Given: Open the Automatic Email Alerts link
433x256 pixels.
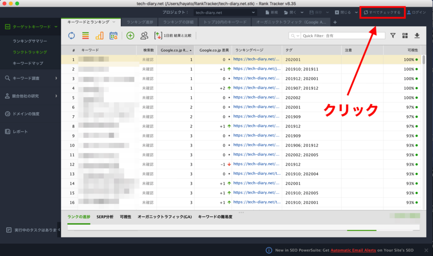Looking at the screenshot, I should pos(353,250).
